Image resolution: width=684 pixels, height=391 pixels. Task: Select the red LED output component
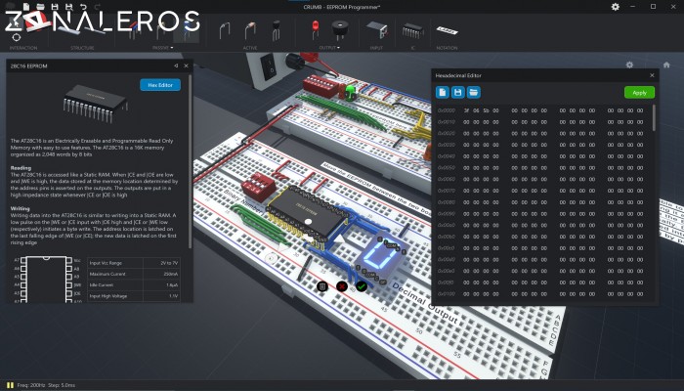tap(315, 29)
